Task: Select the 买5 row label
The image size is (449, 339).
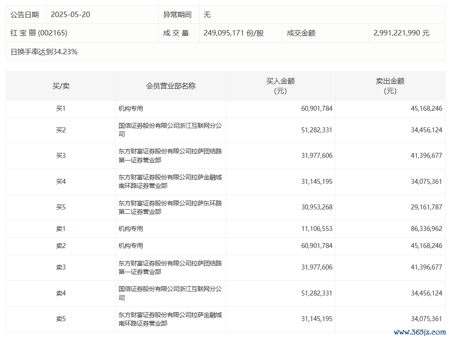Action: tap(61, 207)
